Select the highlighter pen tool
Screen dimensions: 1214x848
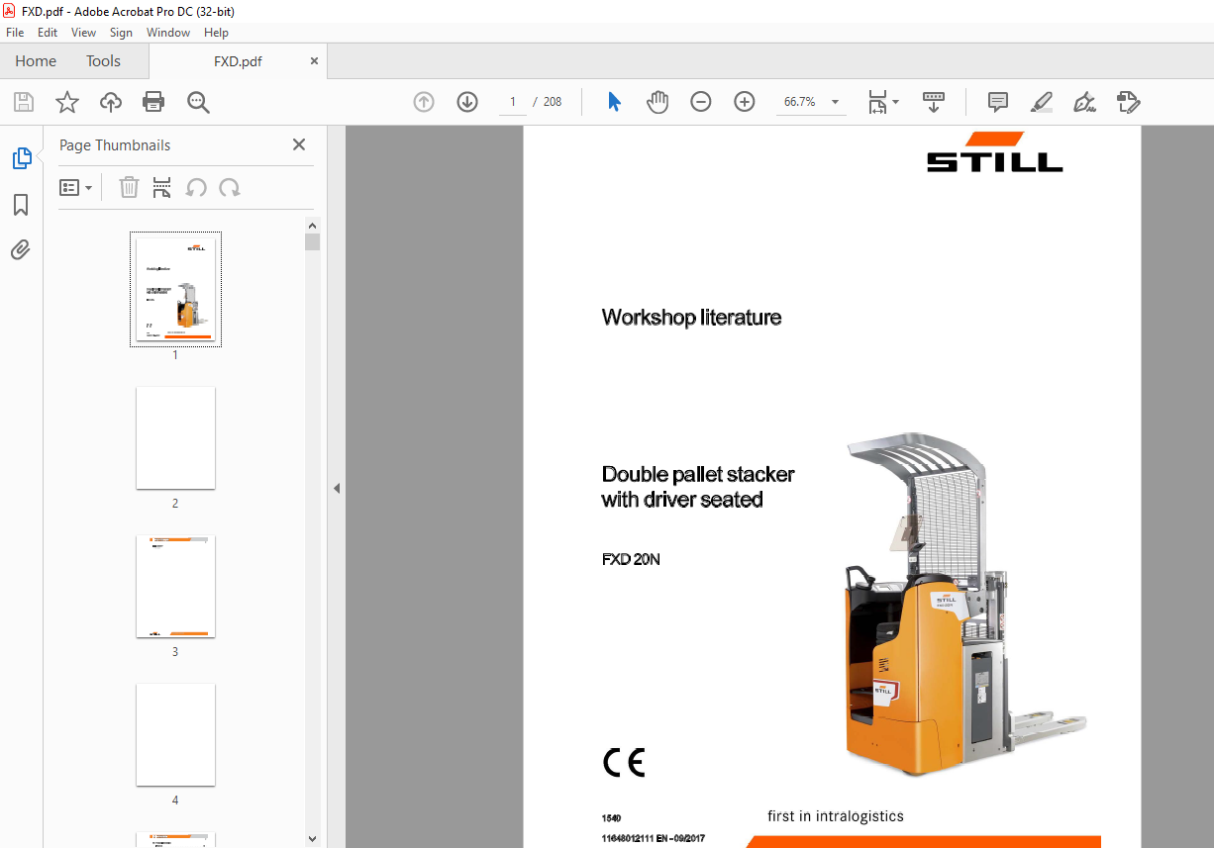[x=1041, y=102]
